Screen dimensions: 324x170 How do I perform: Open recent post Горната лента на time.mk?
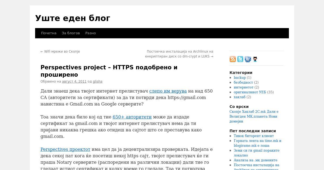tap(258, 143)
